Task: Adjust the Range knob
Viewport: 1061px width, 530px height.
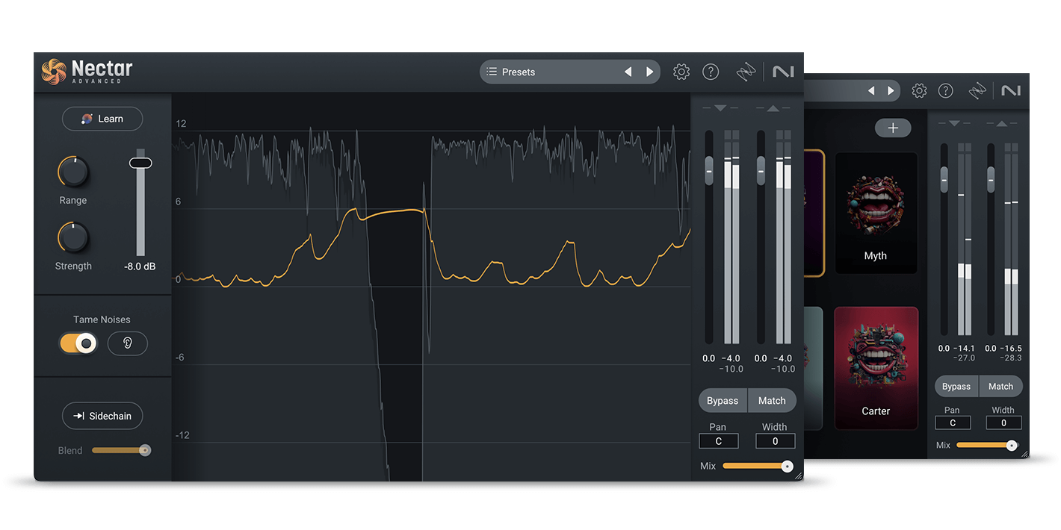Action: 73,172
